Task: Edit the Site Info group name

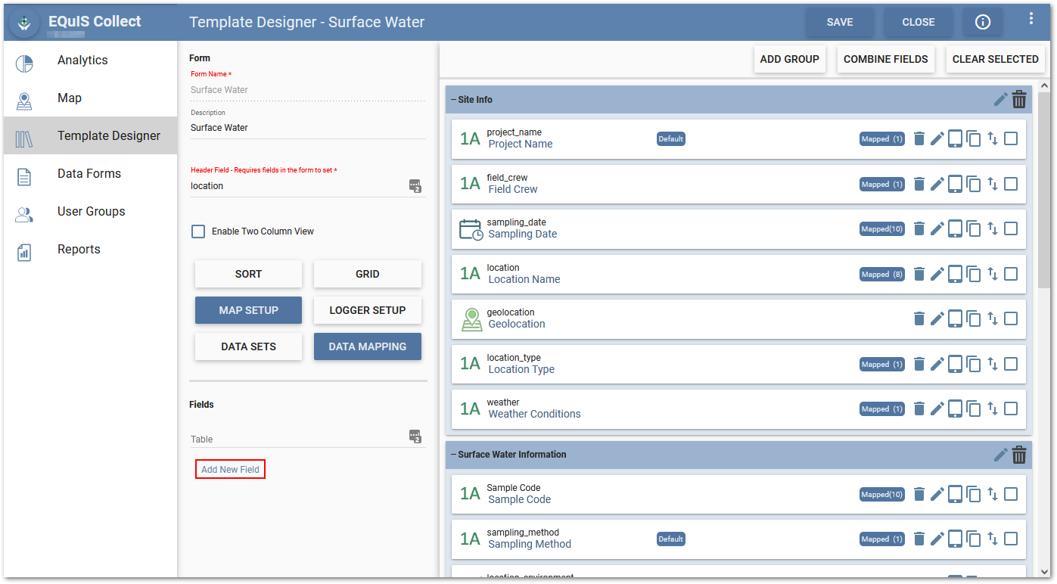Action: tap(1000, 99)
